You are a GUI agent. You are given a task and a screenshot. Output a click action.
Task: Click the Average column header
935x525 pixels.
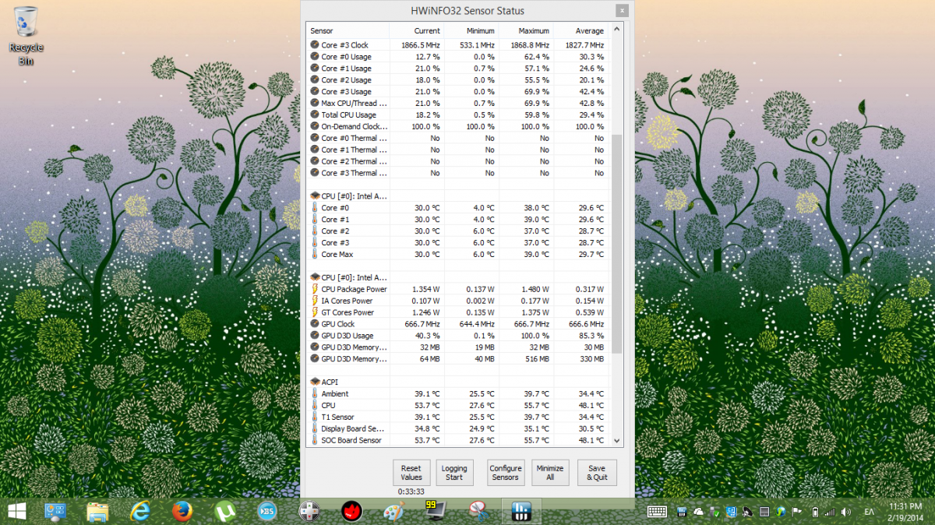580,31
